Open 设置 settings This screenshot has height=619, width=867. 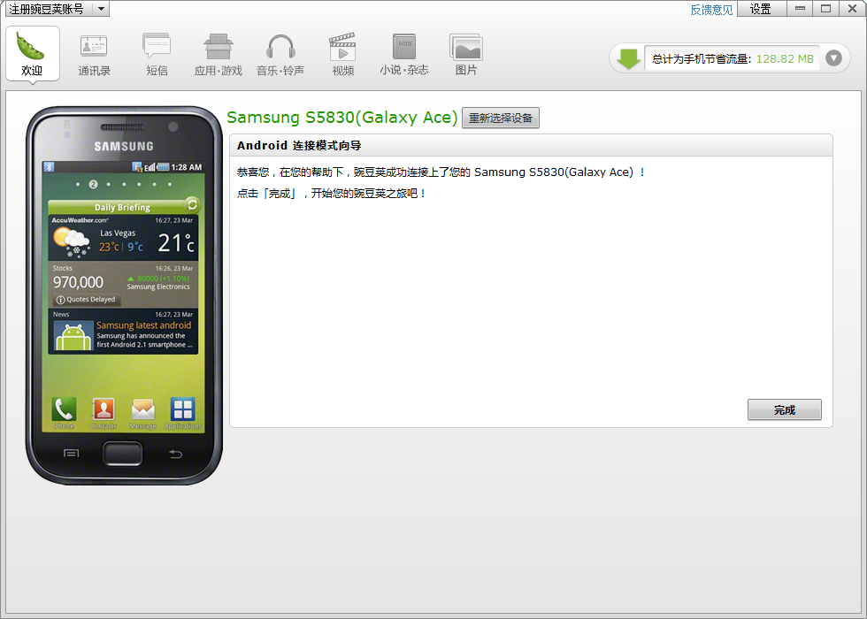click(x=762, y=9)
